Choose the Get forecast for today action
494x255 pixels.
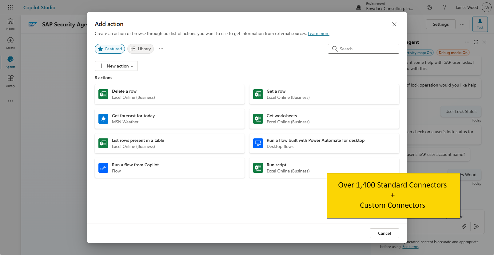click(169, 119)
